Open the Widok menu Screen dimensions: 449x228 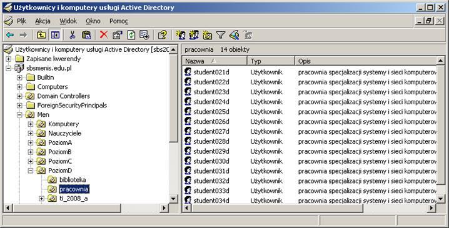click(68, 21)
